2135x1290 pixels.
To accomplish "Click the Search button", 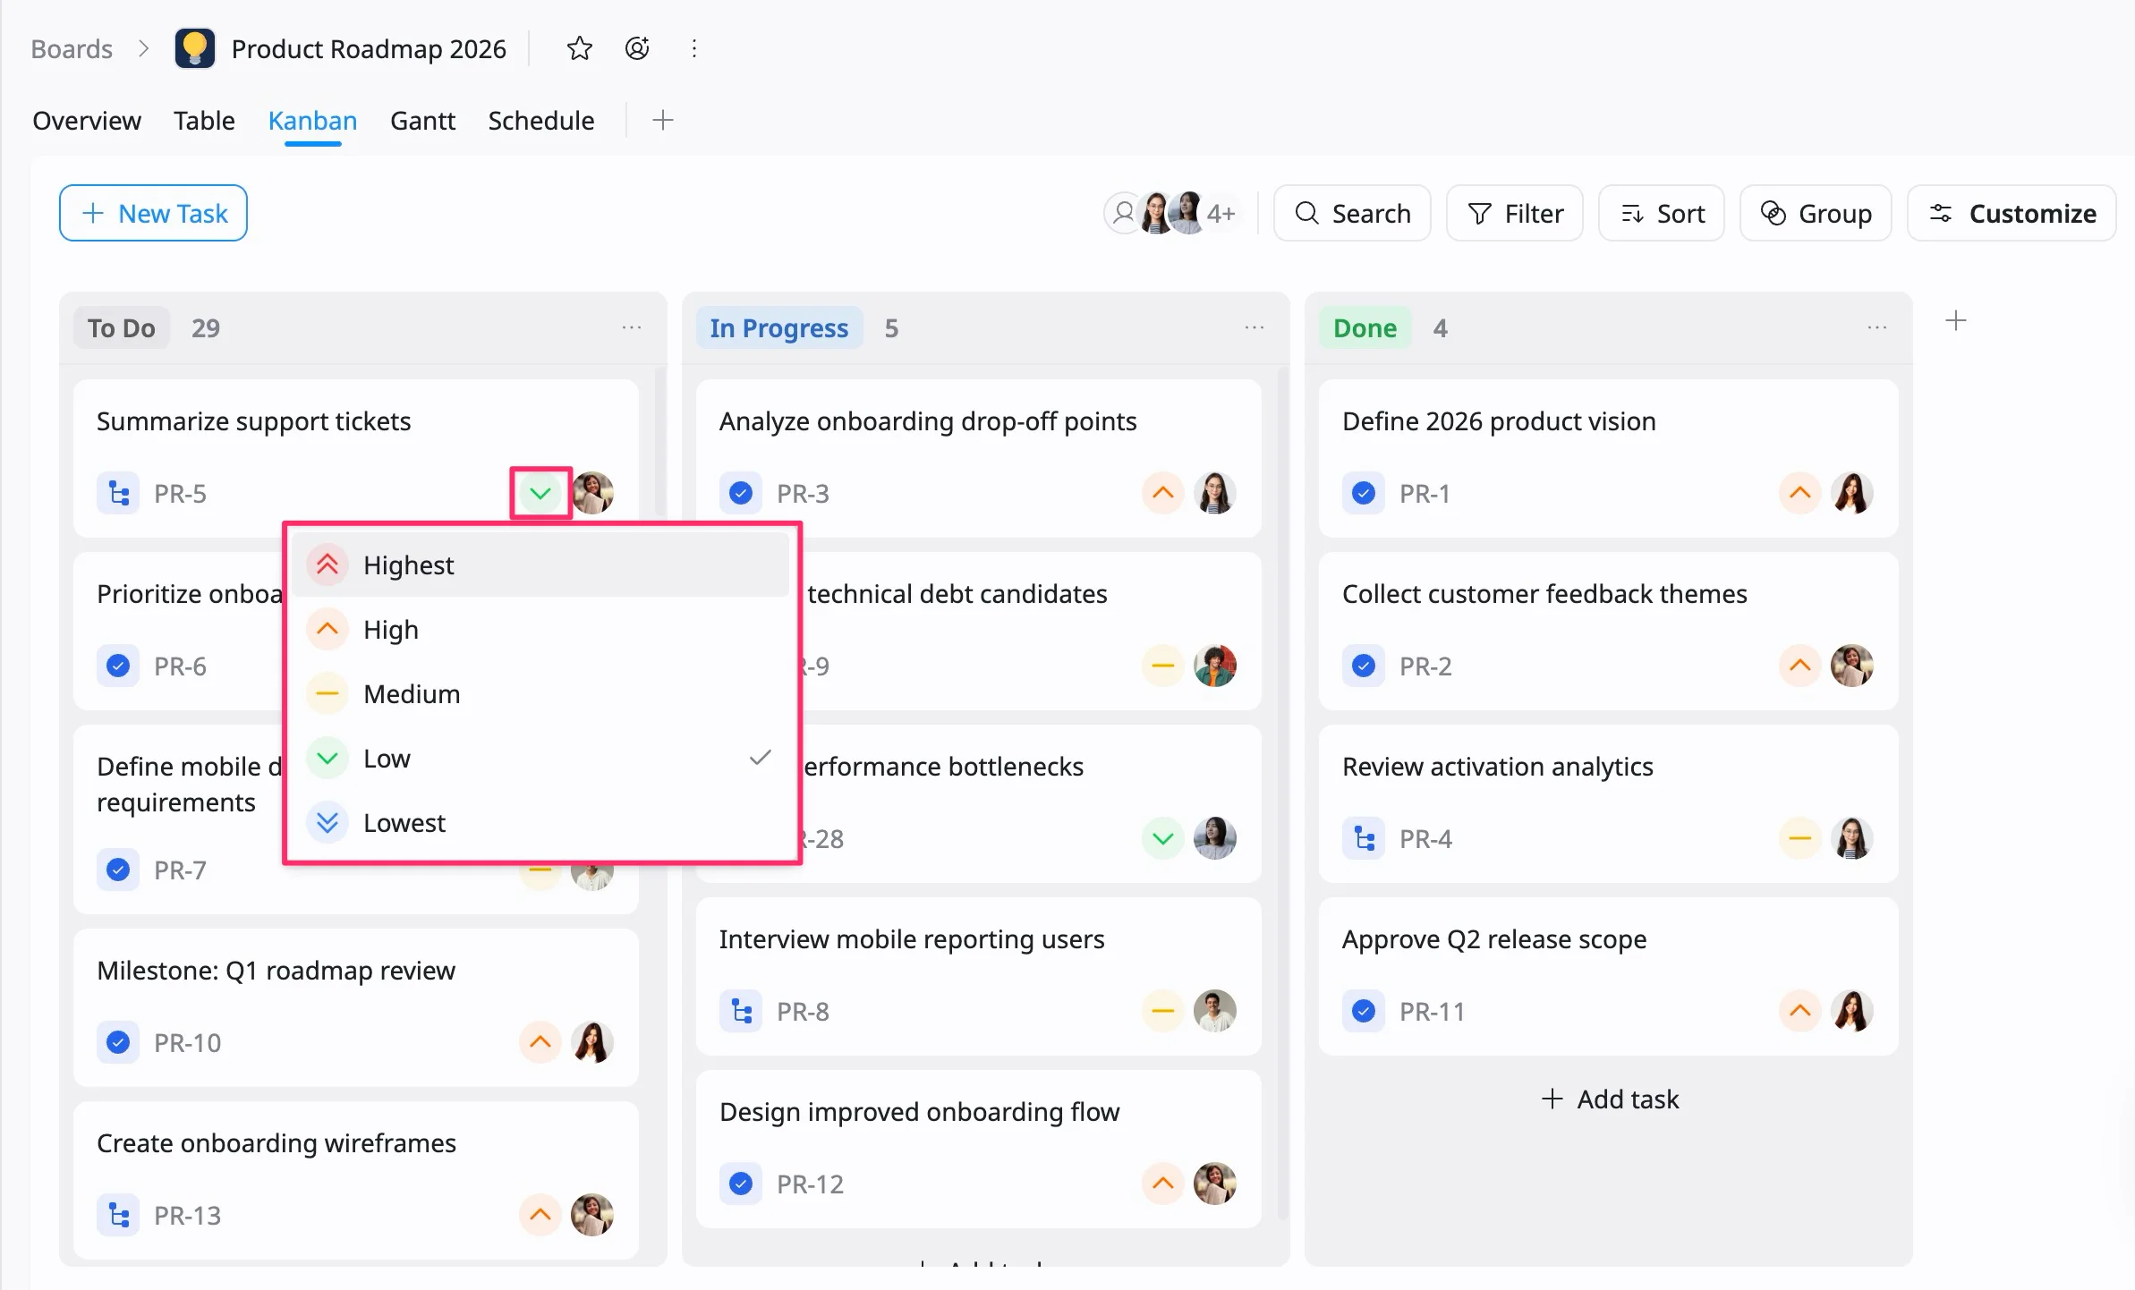I will click(1352, 213).
